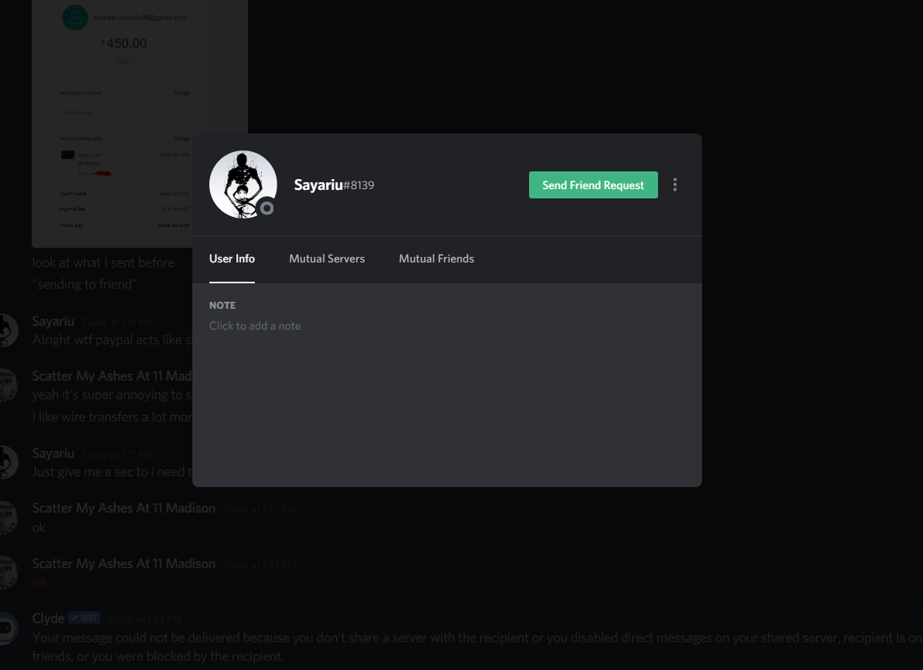Click Clyde's 'Your message could not be delivered' text

click(x=477, y=647)
